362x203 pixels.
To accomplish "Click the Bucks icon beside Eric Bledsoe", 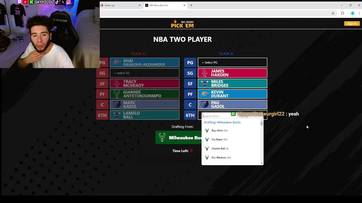I will point(207,158).
